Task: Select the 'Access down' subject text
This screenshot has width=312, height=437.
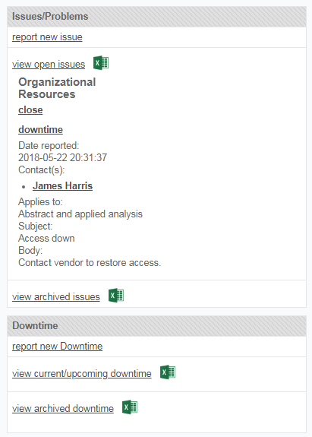Action: point(46,239)
